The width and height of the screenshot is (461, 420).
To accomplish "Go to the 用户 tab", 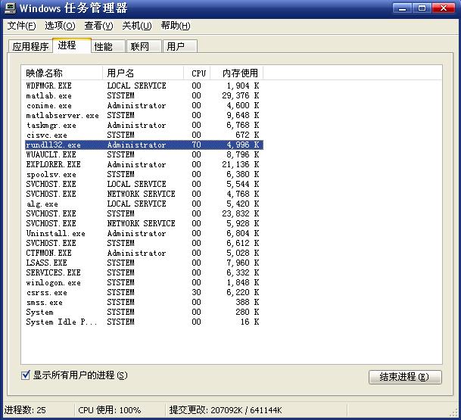I will pos(180,46).
